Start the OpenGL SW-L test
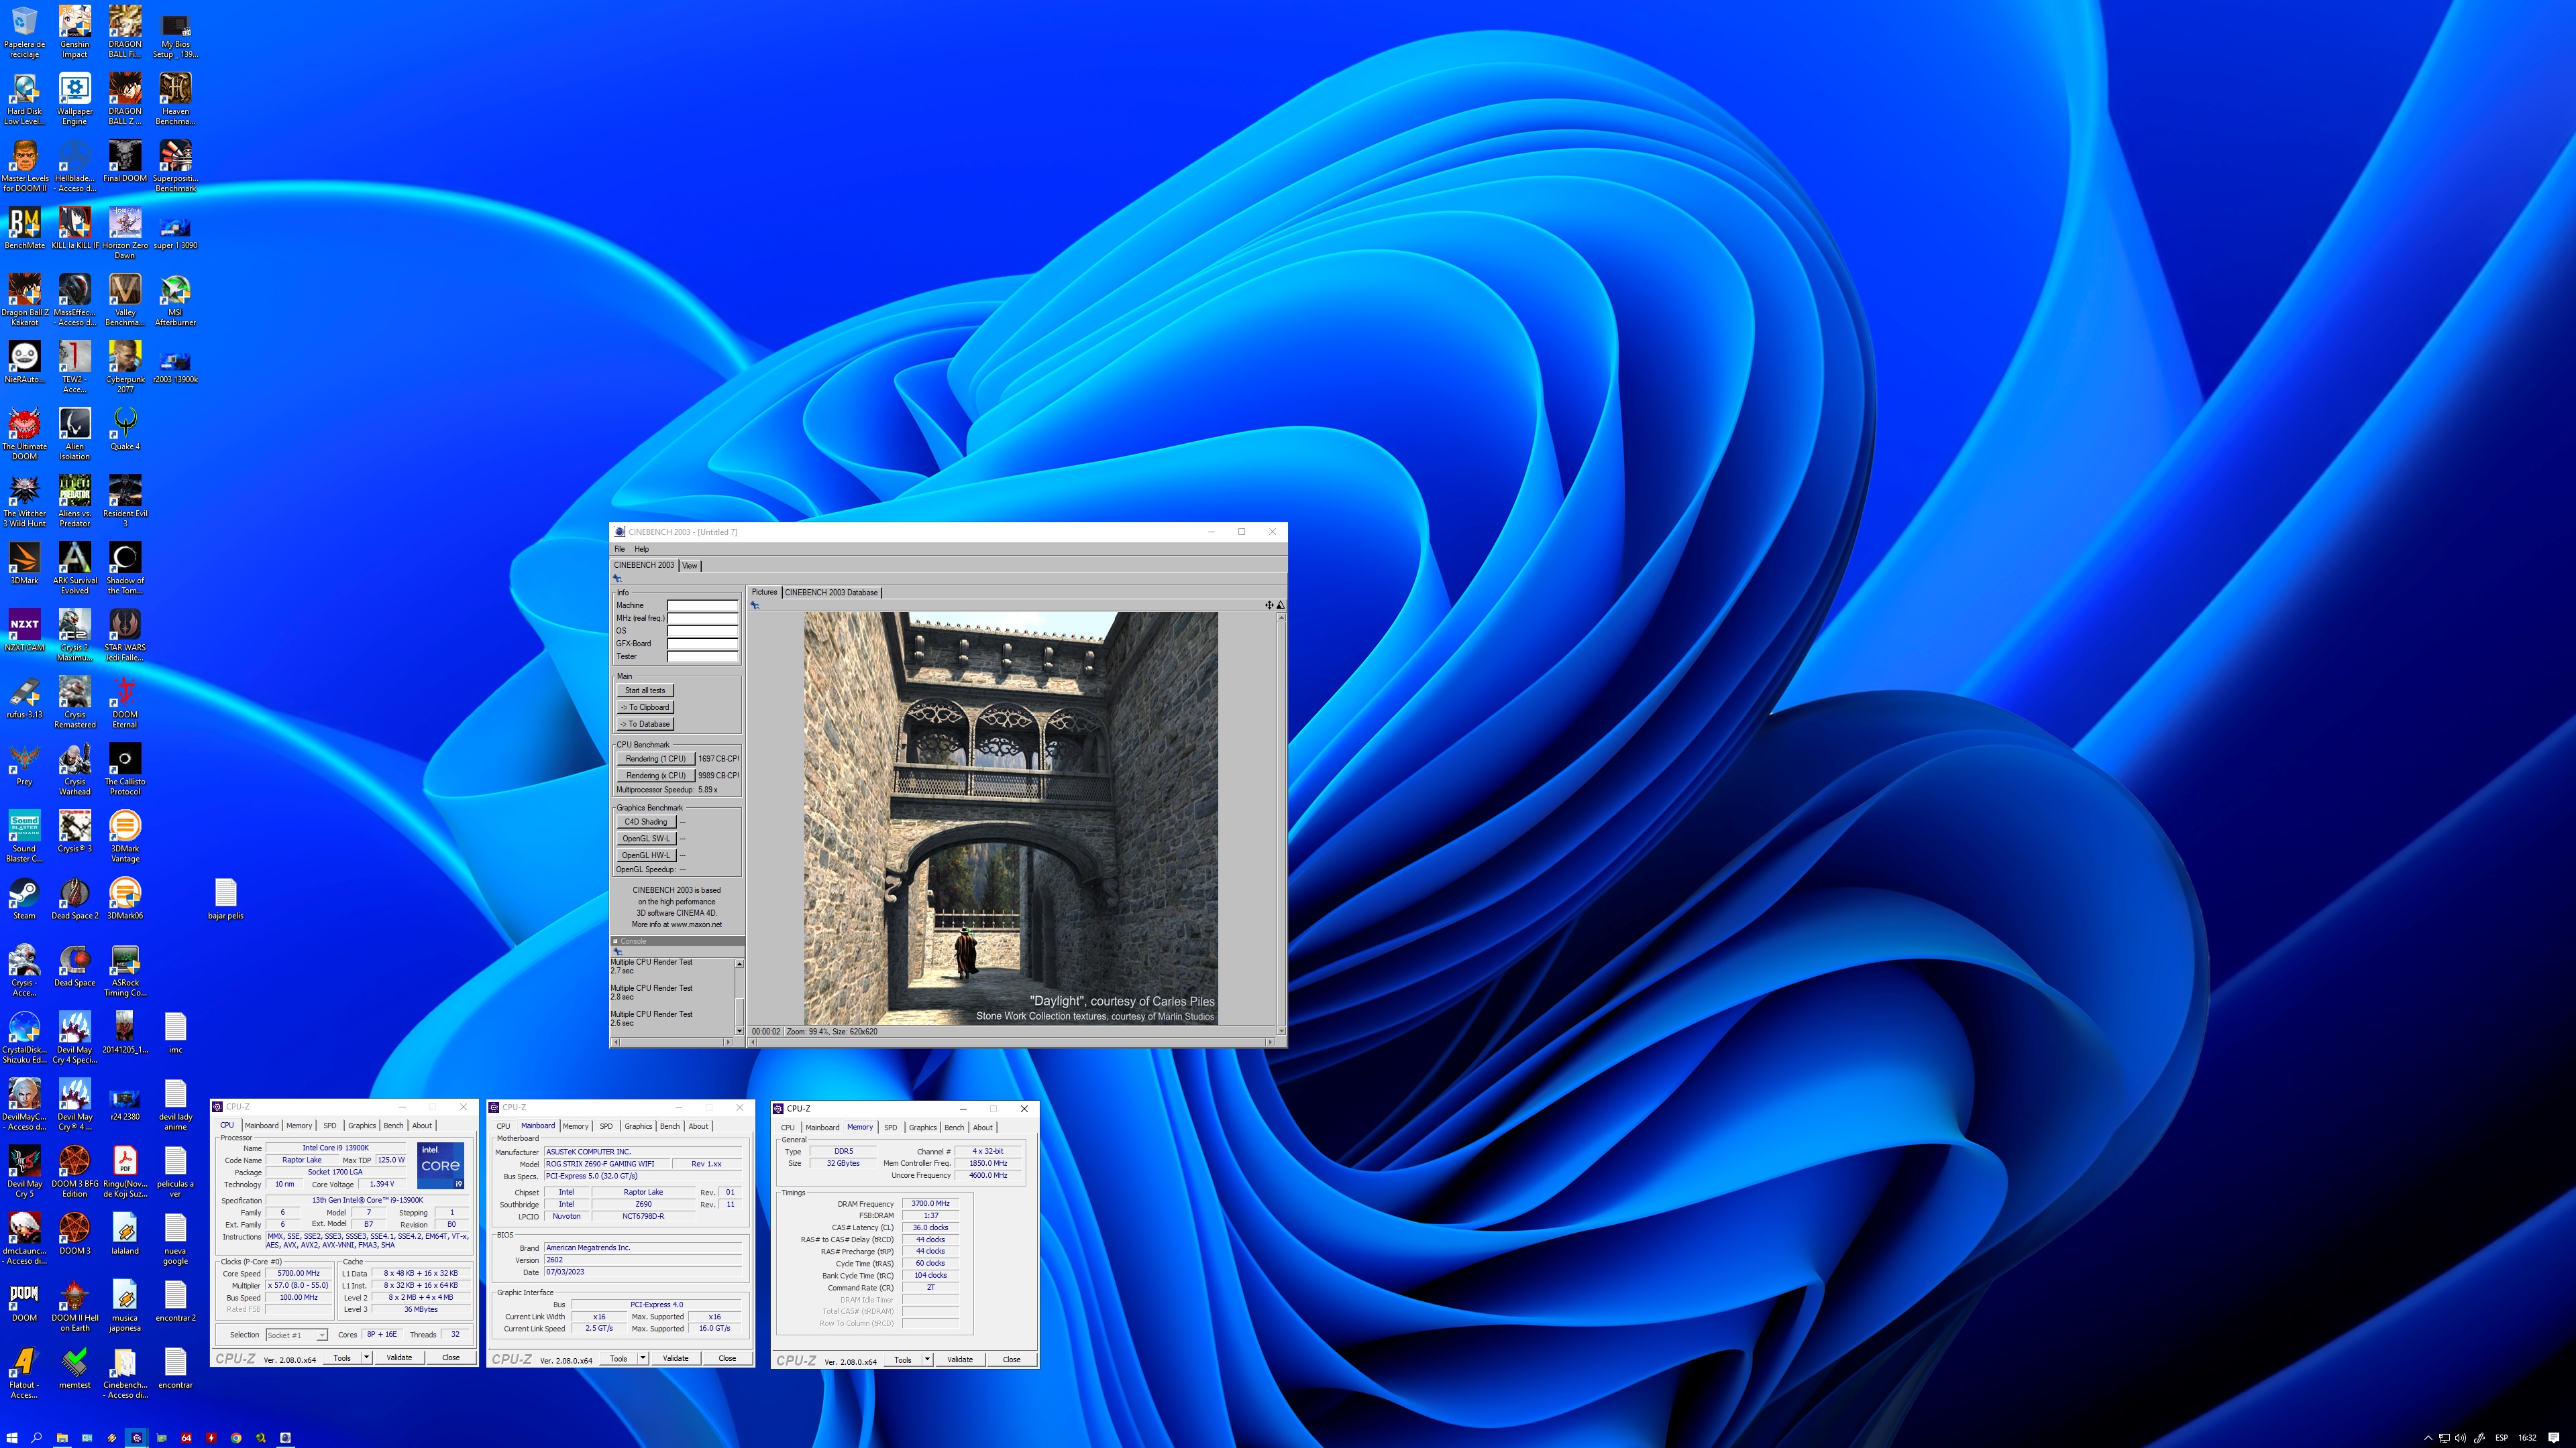 646,839
